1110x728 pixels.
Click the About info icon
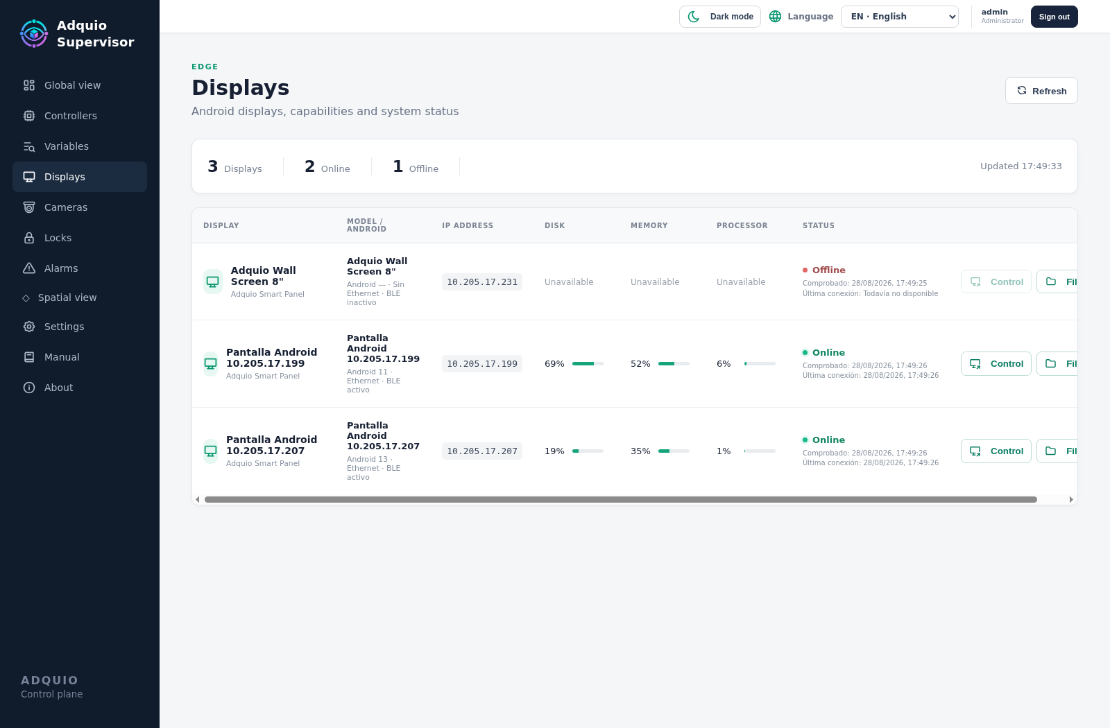29,388
